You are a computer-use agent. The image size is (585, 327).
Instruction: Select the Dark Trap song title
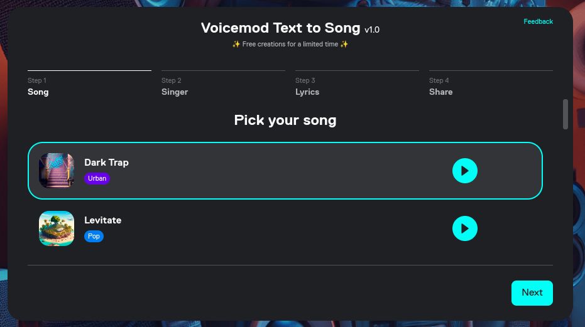tap(106, 163)
